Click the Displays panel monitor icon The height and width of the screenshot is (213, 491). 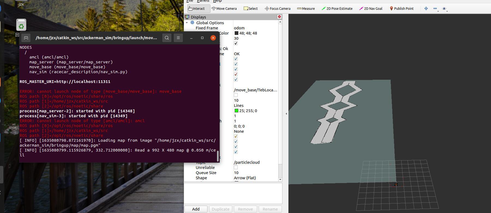point(187,17)
